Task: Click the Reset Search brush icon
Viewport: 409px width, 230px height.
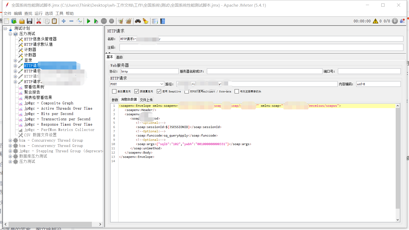Action: click(x=146, y=21)
